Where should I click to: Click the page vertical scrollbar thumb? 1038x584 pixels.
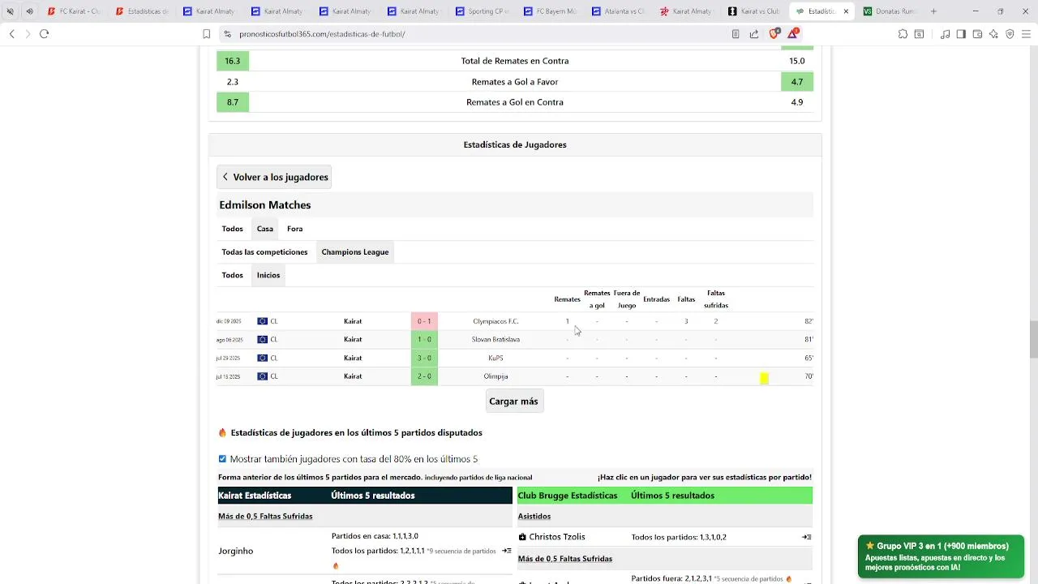(x=1033, y=339)
